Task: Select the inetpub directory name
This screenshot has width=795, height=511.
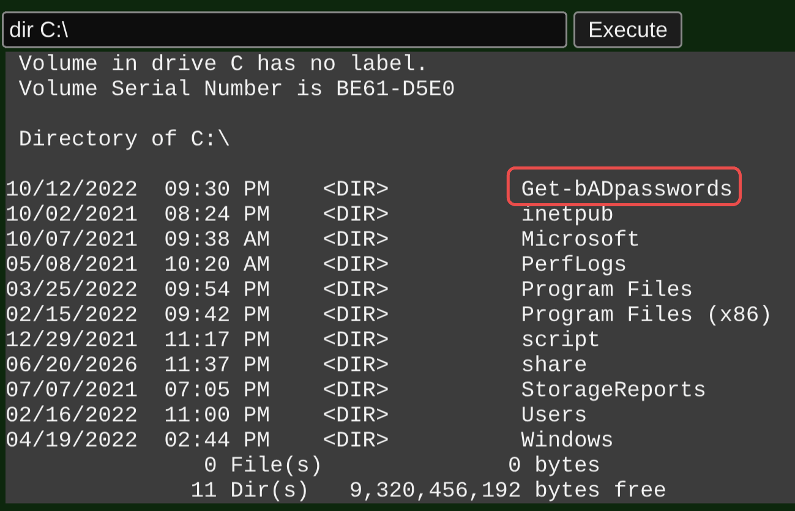Action: tap(567, 214)
